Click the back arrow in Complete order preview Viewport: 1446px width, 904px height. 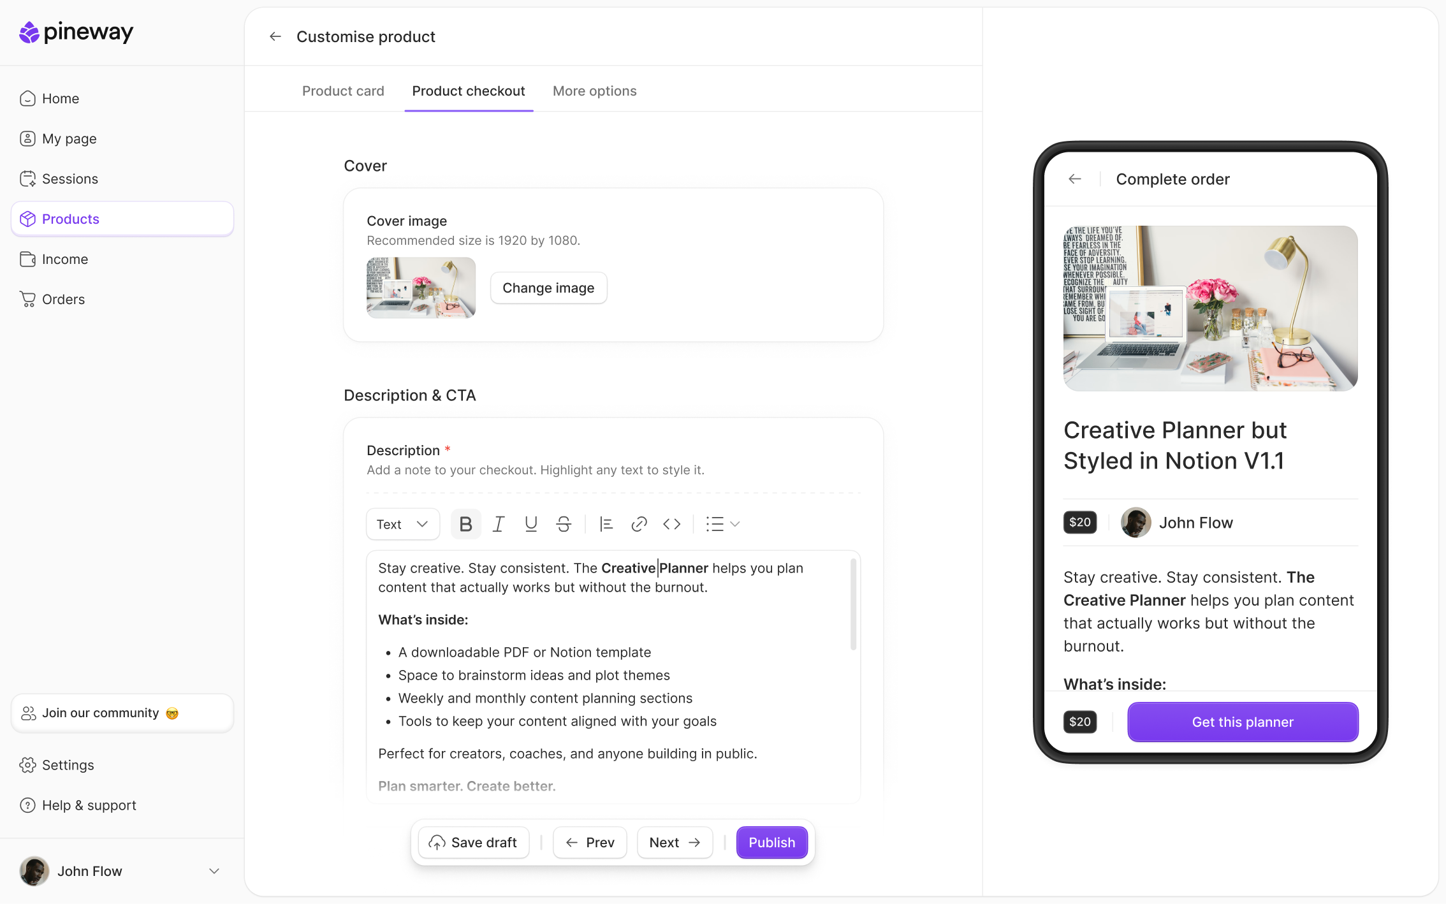pyautogui.click(x=1075, y=179)
